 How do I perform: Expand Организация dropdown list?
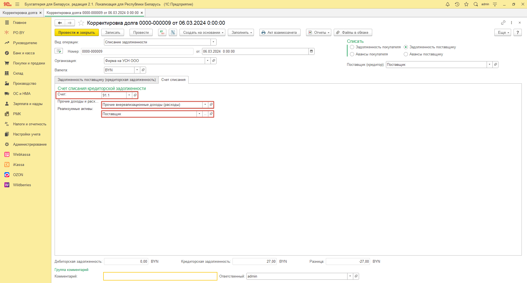tap(208, 61)
